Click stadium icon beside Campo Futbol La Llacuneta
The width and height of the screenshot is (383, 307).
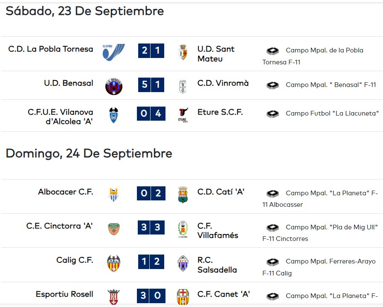[x=273, y=113]
